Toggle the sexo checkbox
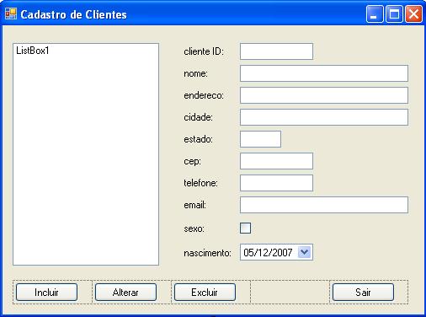 pos(245,228)
